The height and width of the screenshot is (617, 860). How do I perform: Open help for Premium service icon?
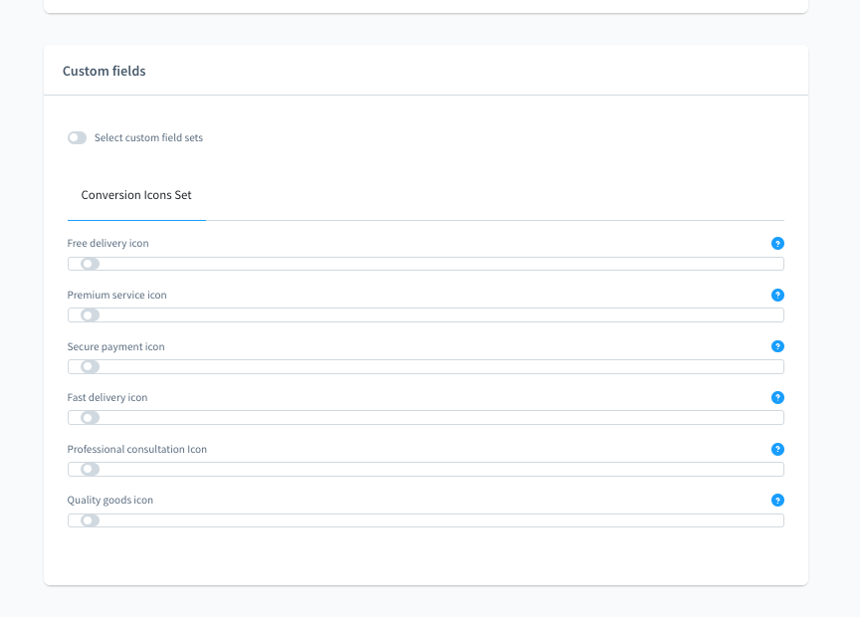[777, 295]
